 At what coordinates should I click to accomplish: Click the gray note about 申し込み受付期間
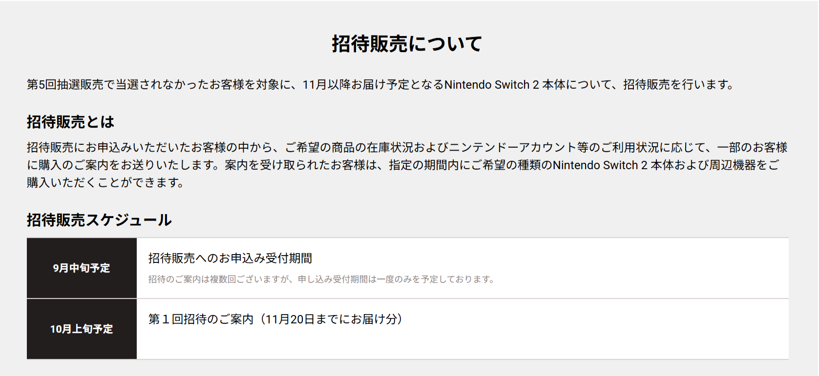[x=322, y=279]
